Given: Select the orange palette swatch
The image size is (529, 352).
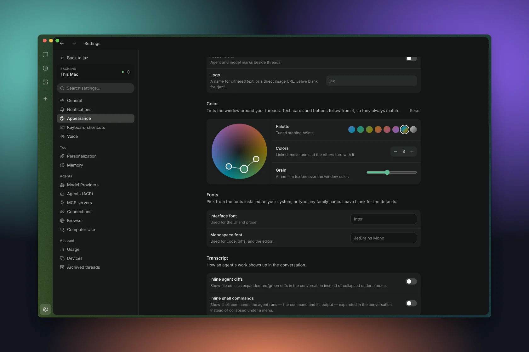Looking at the screenshot, I should (378, 129).
